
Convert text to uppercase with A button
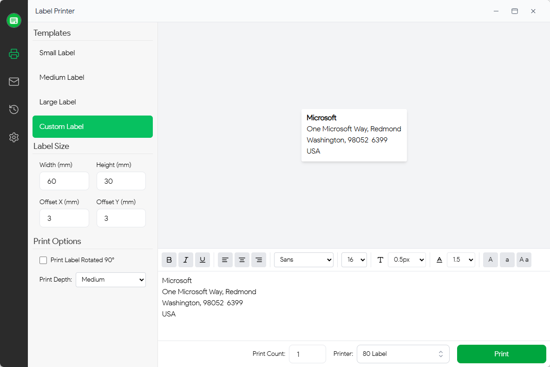[x=491, y=260]
